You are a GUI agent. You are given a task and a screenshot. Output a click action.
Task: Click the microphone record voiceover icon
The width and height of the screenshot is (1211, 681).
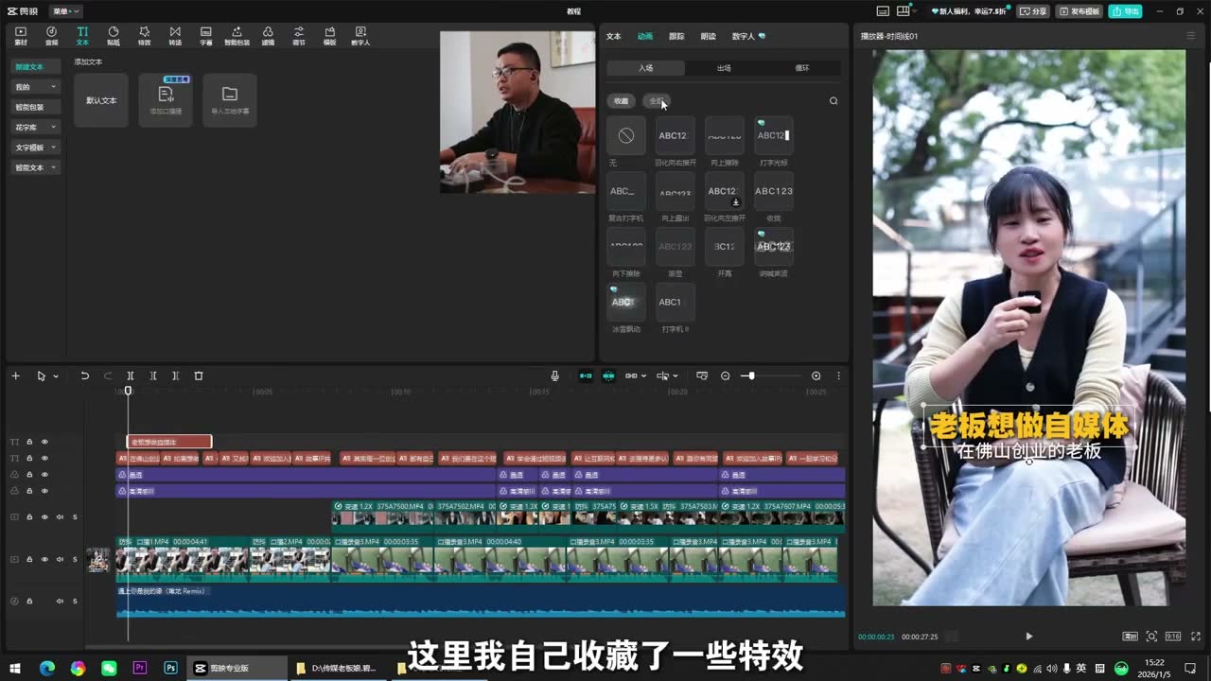555,375
